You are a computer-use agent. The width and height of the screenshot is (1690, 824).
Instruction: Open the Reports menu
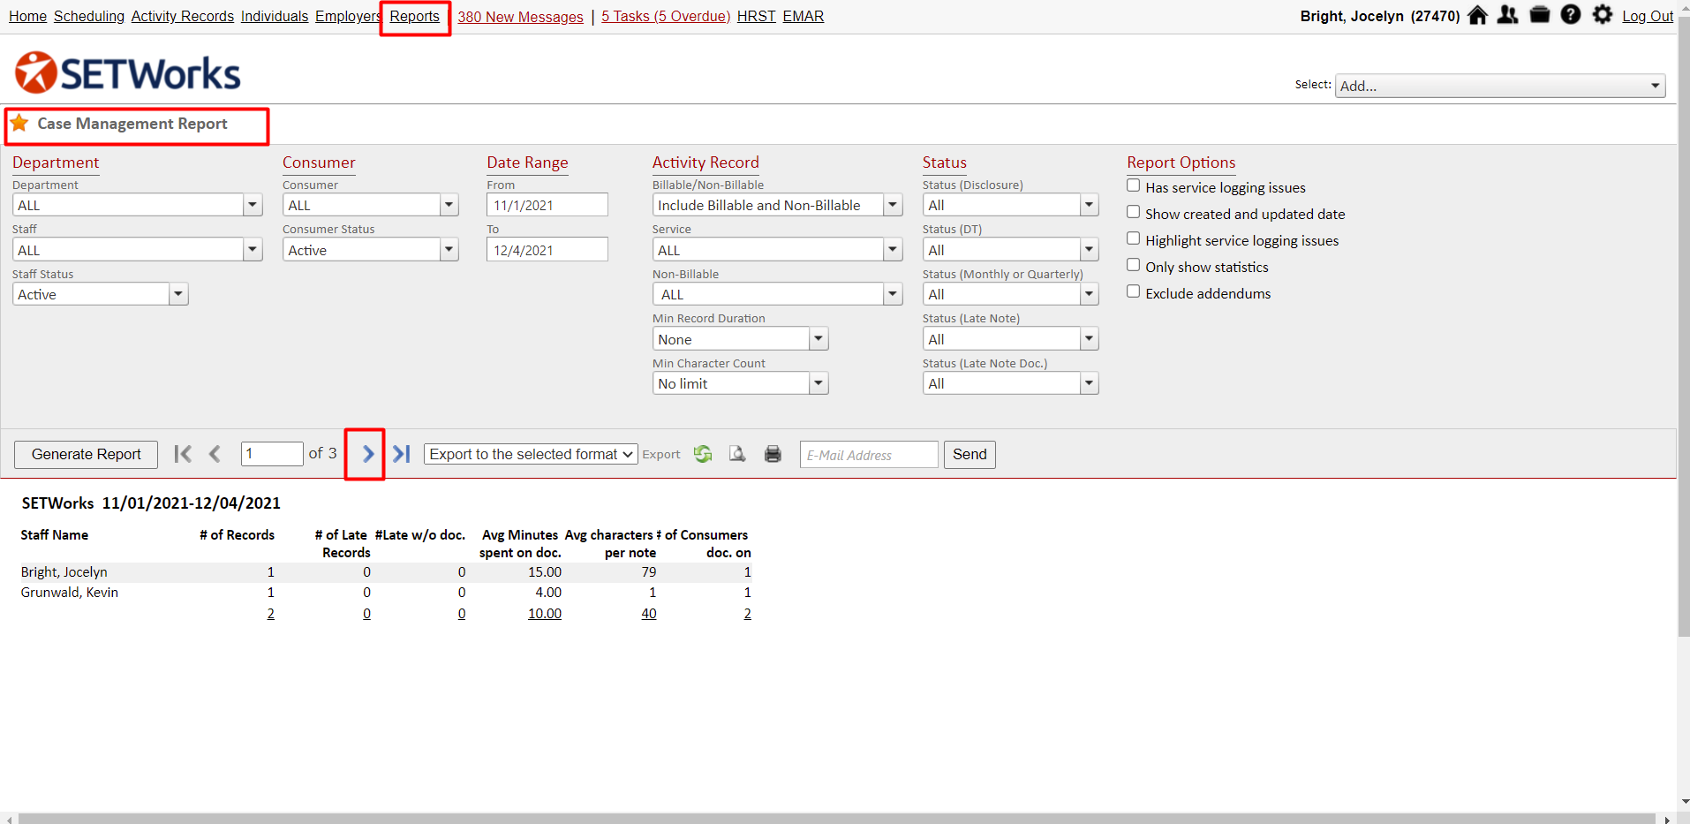pos(414,16)
